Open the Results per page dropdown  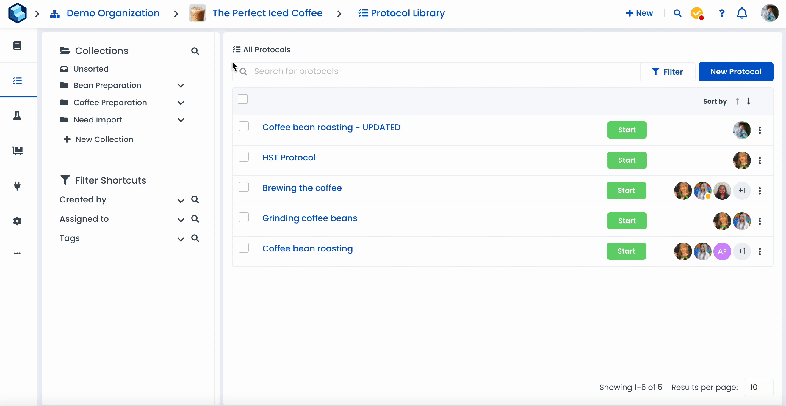pos(758,387)
